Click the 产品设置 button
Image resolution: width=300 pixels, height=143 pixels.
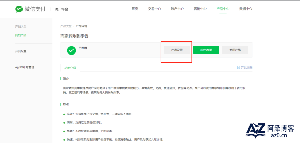point(177,50)
